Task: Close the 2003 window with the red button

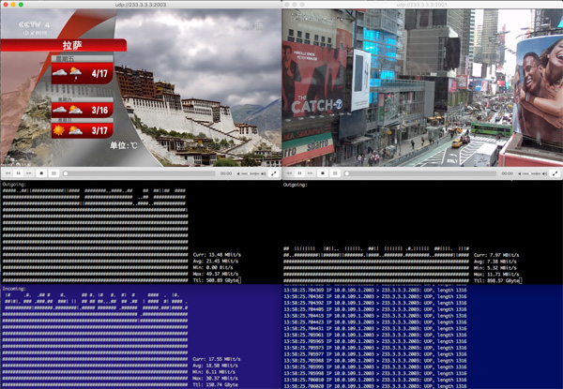Action: click(6, 5)
